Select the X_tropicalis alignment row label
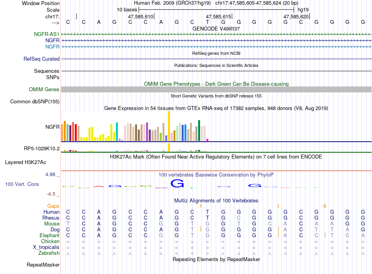The height and width of the screenshot is (274, 372). click(46, 247)
